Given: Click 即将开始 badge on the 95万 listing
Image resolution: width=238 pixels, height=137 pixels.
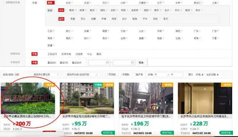Looking at the screenshot, I should (108, 133).
